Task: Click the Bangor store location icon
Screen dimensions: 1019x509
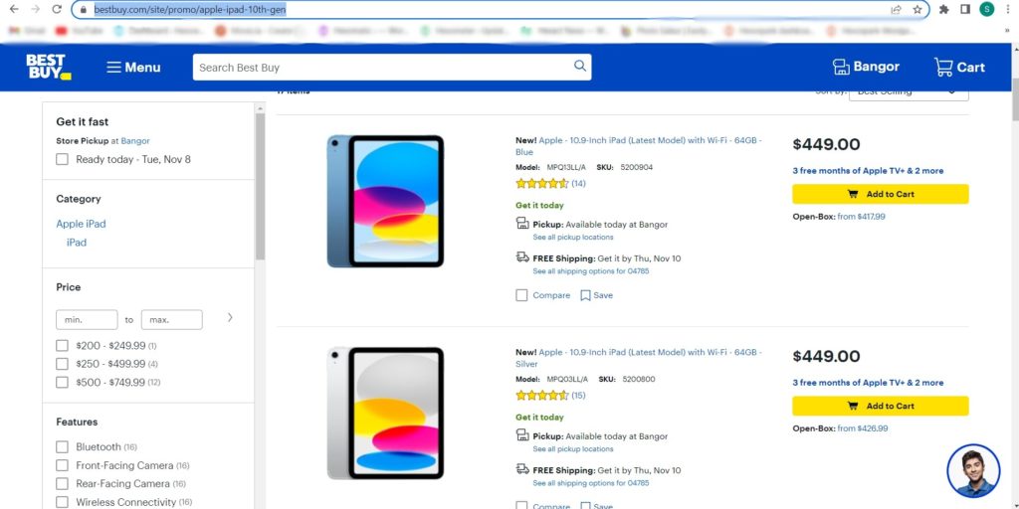Action: click(x=841, y=67)
